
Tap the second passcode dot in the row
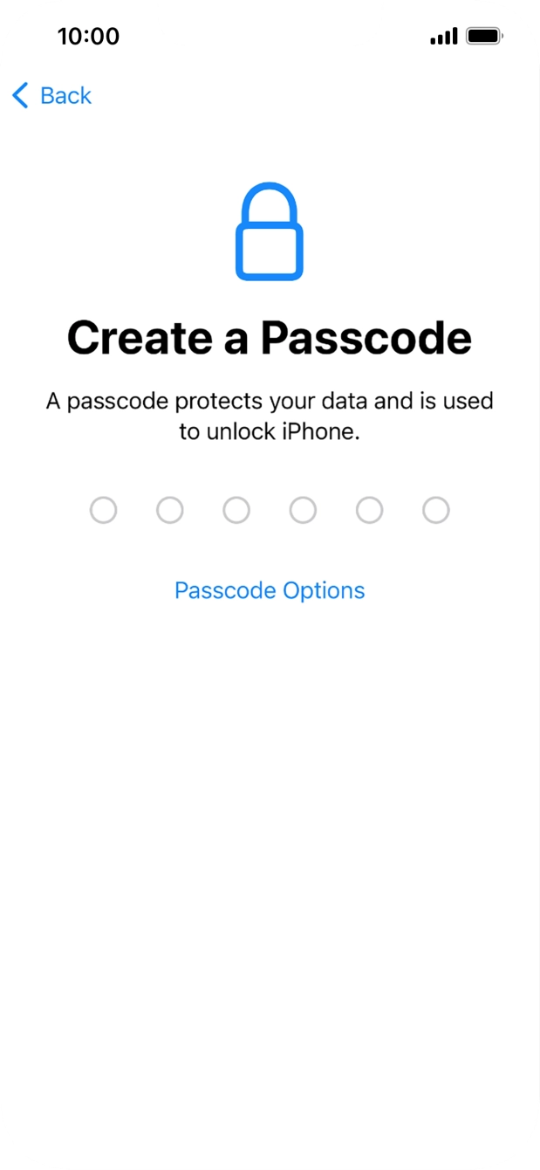[170, 510]
